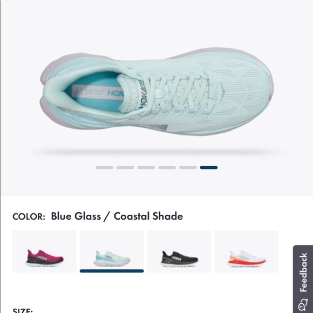Click the SIZE section label
This screenshot has width=313, height=313.
coord(23,311)
